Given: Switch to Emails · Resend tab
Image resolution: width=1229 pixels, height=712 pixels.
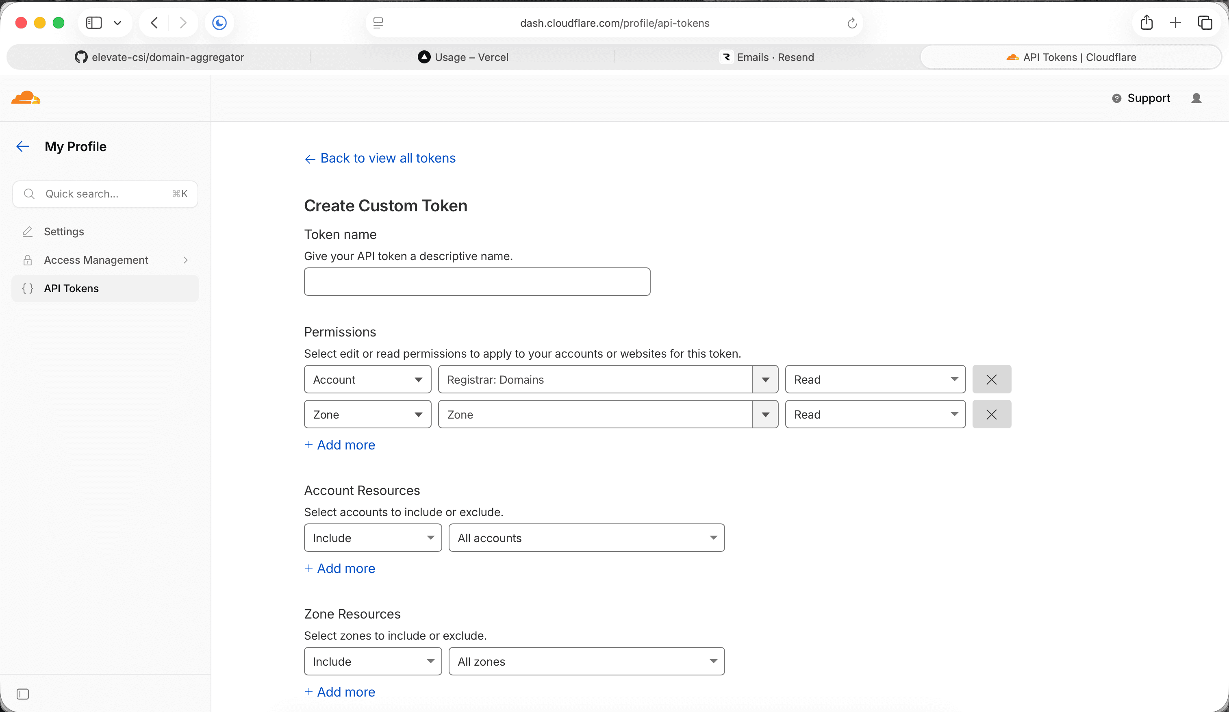Looking at the screenshot, I should 766,57.
